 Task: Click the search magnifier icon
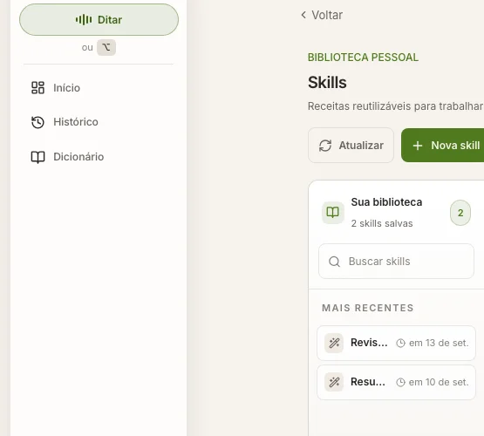(334, 262)
